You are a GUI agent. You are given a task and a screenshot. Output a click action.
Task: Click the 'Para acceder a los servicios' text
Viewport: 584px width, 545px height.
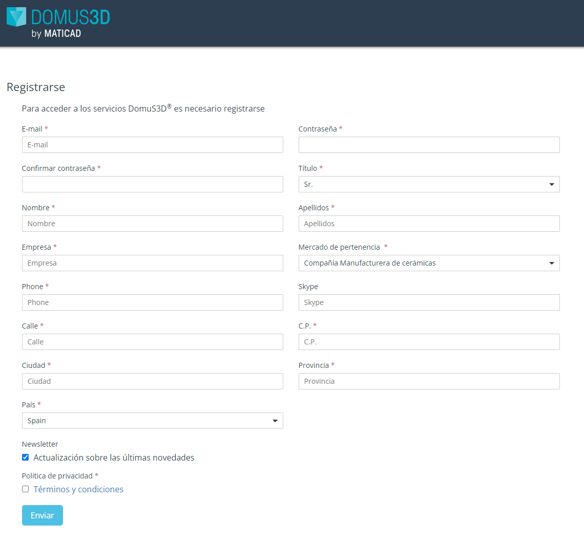coord(143,108)
